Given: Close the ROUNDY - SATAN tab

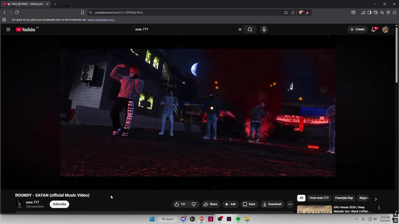Looking at the screenshot, I should tap(48, 4).
